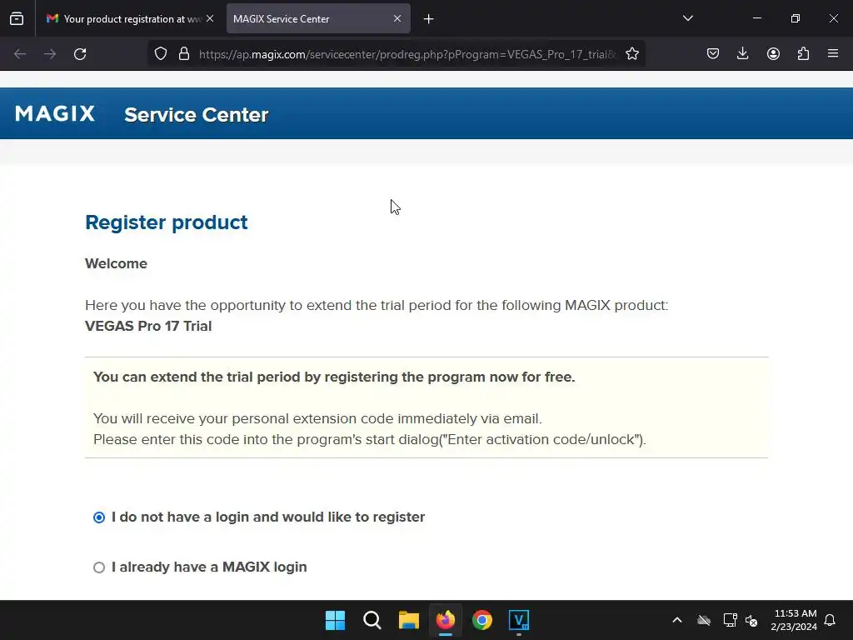Click the 'VEGAS Pro 17 Trial' product name
This screenshot has height=640, width=853.
[148, 326]
